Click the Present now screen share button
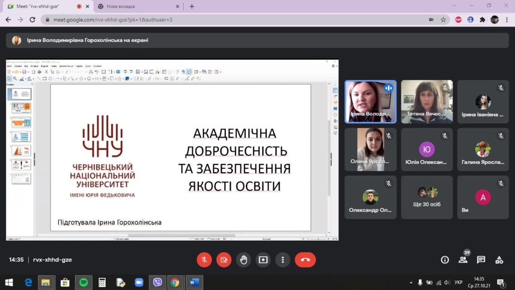 [x=263, y=260]
